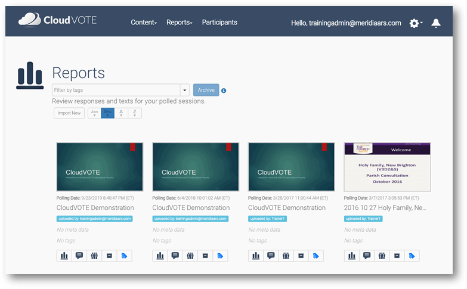Click No tags on 3/28/2017 card
Screen dimensions: 467x289
point(258,241)
